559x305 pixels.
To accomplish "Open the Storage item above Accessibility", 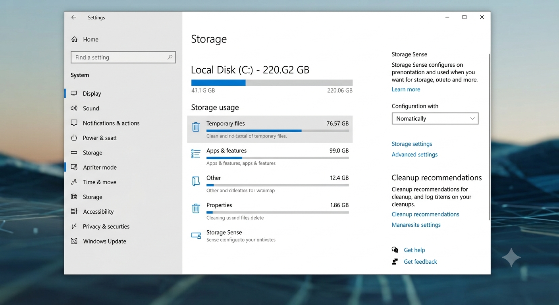I will (x=93, y=197).
